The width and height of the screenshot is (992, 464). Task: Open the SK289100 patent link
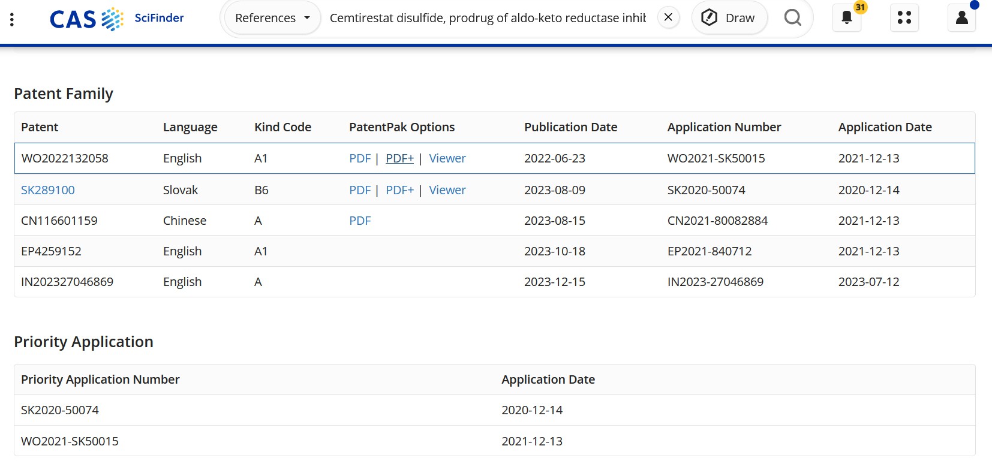48,190
